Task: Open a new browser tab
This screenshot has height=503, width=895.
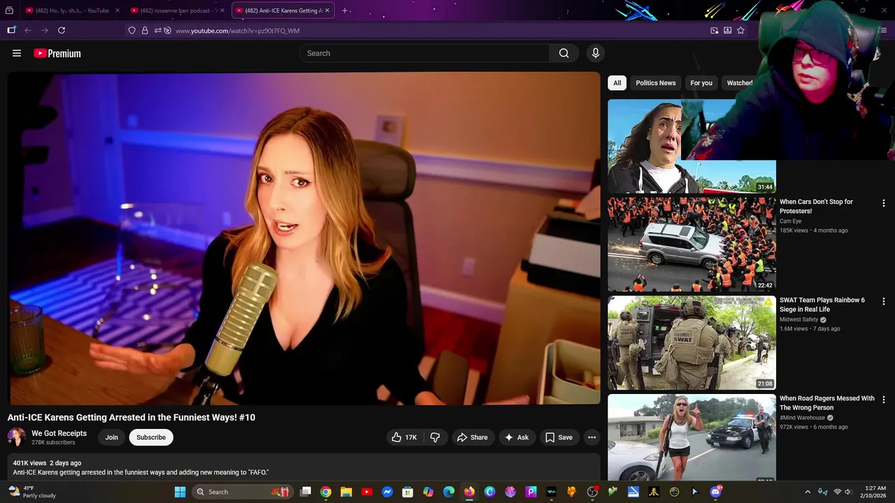Action: [x=345, y=10]
